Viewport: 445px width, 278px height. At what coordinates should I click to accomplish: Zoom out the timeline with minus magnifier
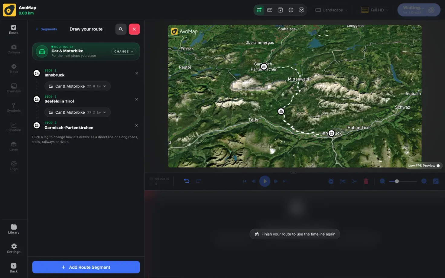tap(382, 181)
